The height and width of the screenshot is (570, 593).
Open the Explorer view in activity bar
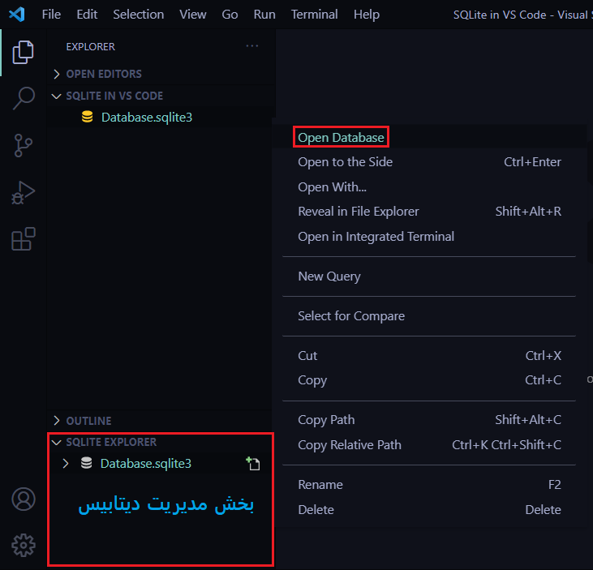[23, 52]
